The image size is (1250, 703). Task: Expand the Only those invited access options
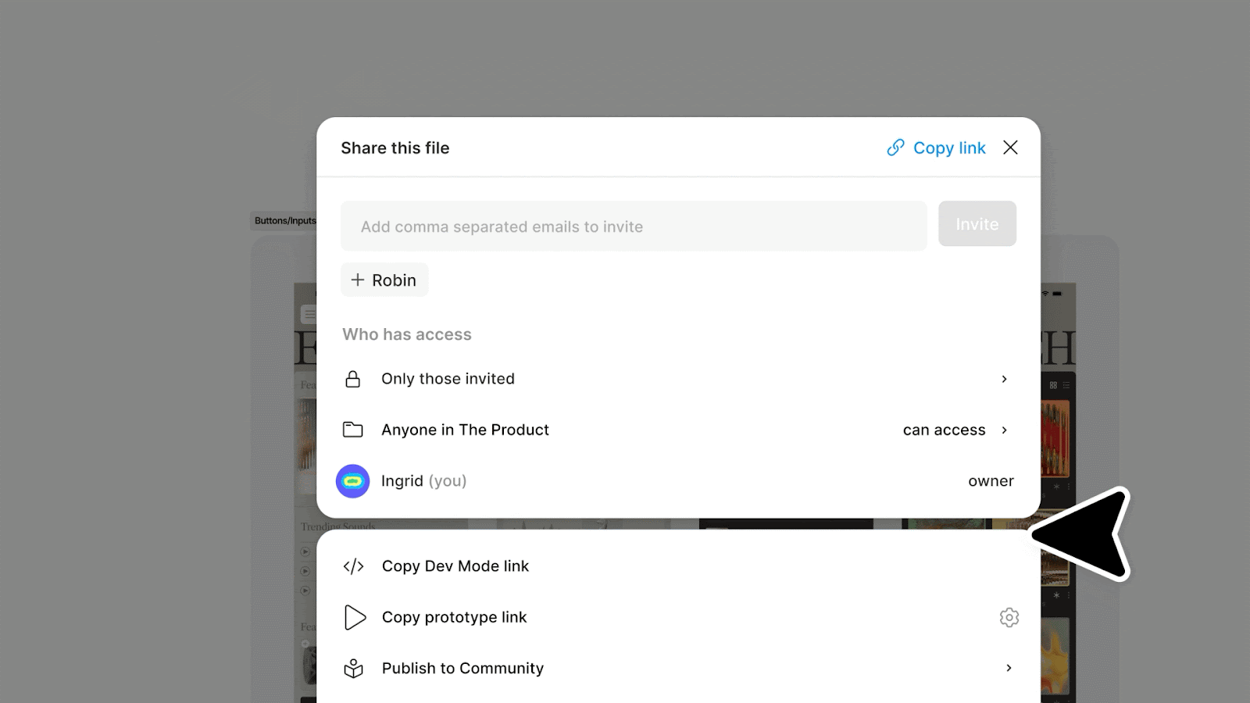coord(1005,379)
